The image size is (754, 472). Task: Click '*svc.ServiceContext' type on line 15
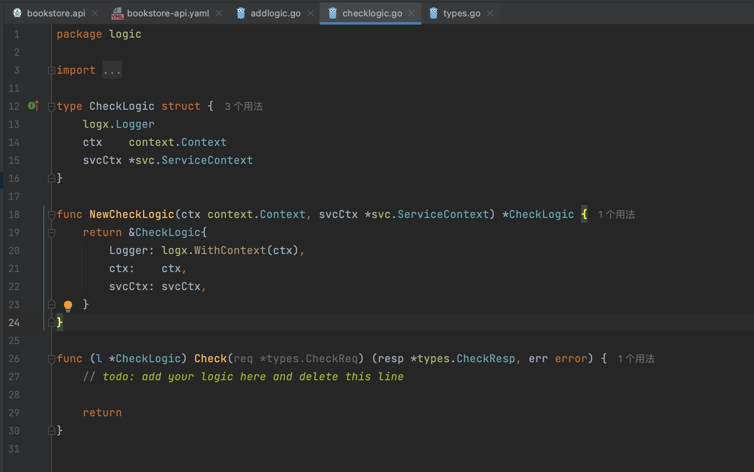[x=191, y=160]
